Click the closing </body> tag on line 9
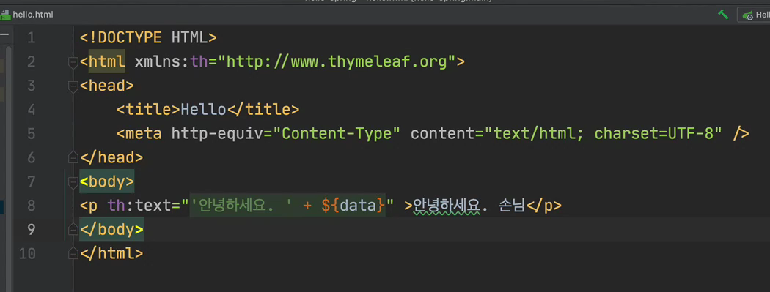Image resolution: width=770 pixels, height=292 pixels. [x=111, y=229]
